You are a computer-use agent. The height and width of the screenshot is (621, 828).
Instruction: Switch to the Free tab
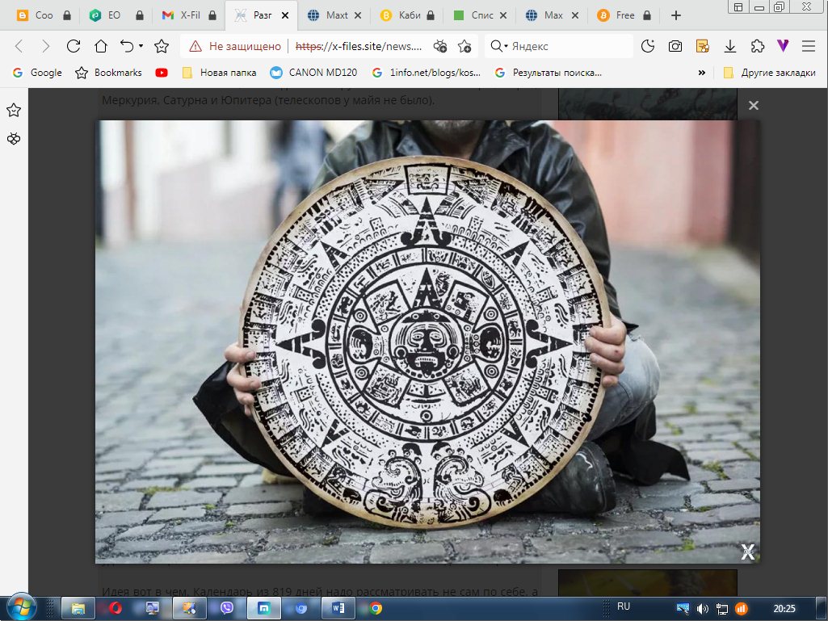pos(626,16)
